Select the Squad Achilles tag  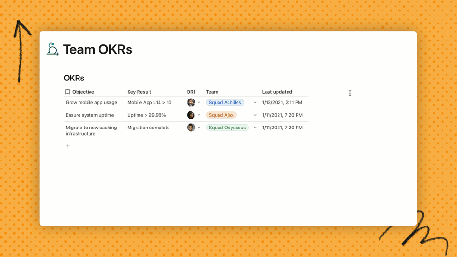225,102
